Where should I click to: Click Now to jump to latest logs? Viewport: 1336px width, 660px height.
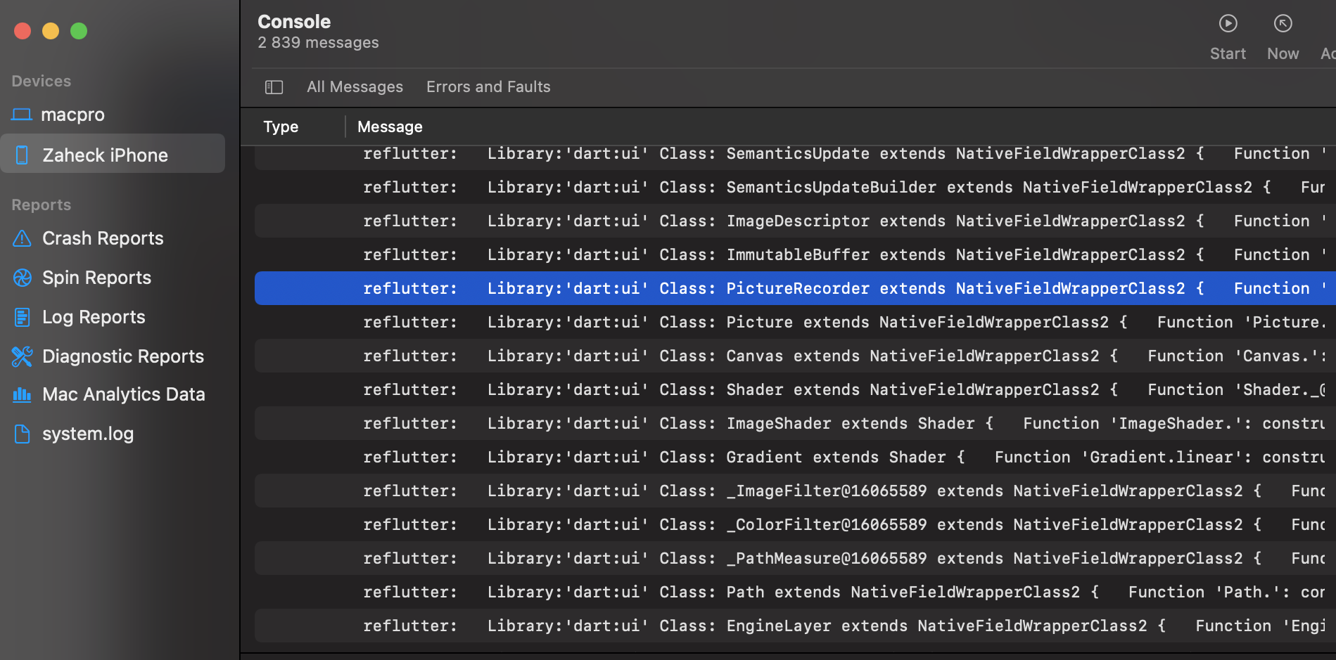pyautogui.click(x=1283, y=34)
